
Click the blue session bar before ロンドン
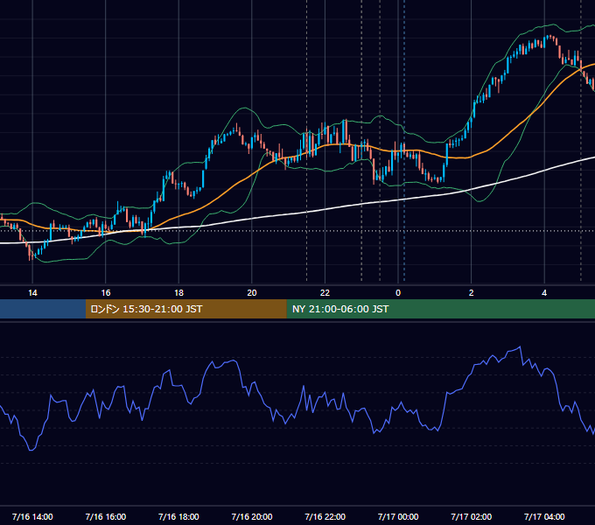(43, 309)
